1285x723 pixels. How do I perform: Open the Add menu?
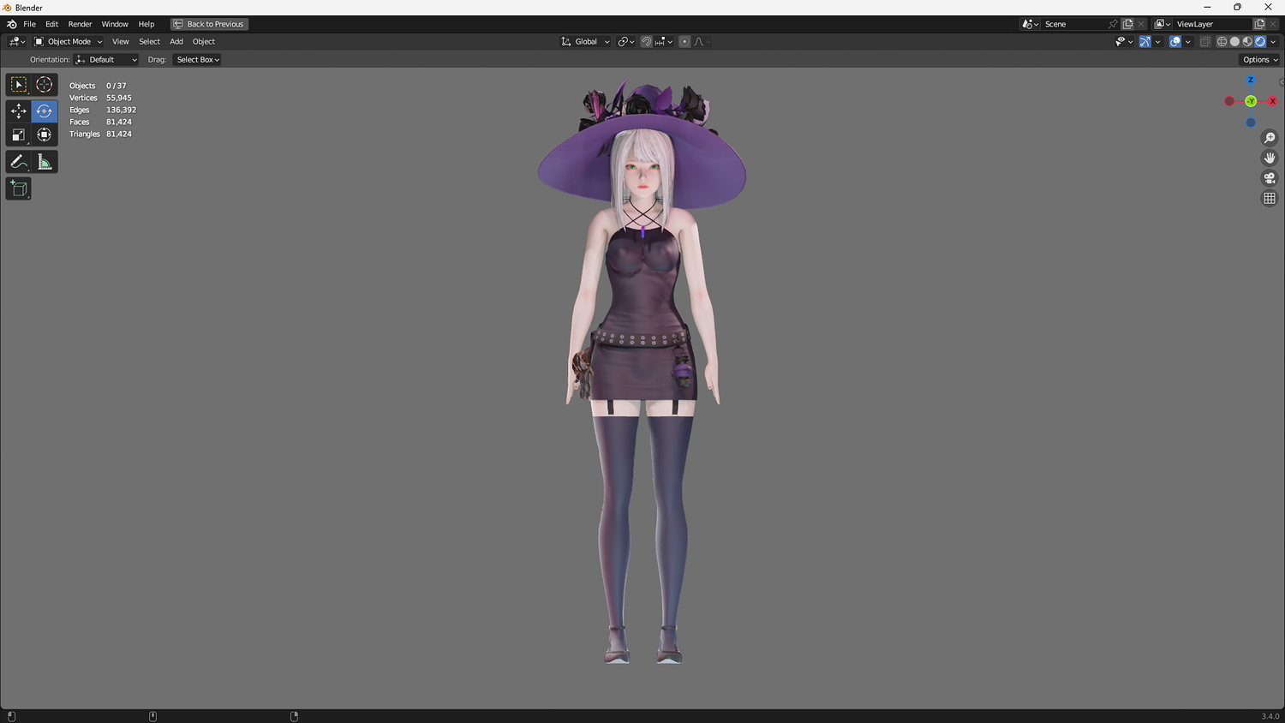click(176, 41)
